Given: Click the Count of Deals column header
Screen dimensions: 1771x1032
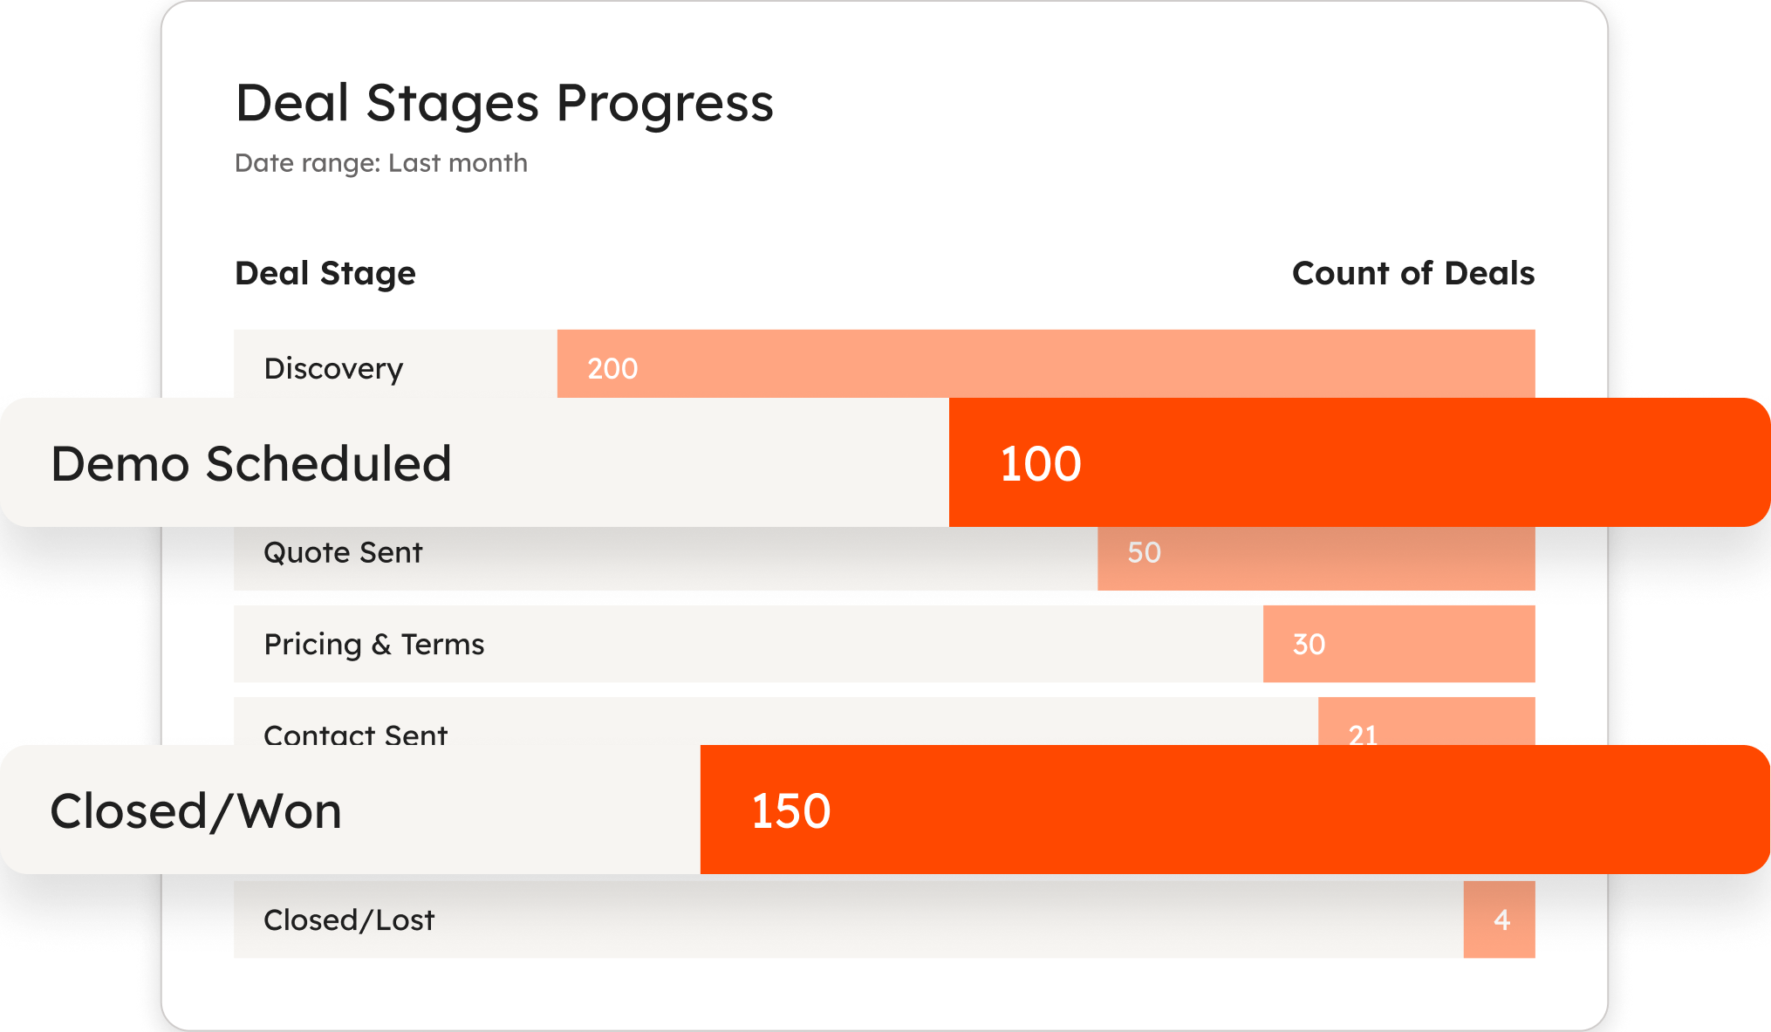Looking at the screenshot, I should click(1413, 273).
